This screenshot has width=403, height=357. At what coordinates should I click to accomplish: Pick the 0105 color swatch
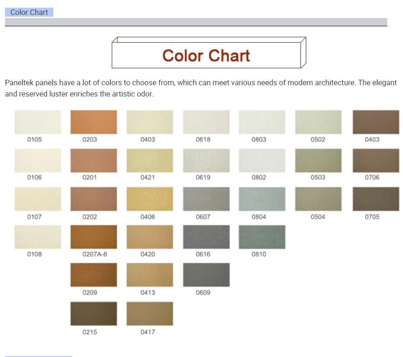(38, 122)
